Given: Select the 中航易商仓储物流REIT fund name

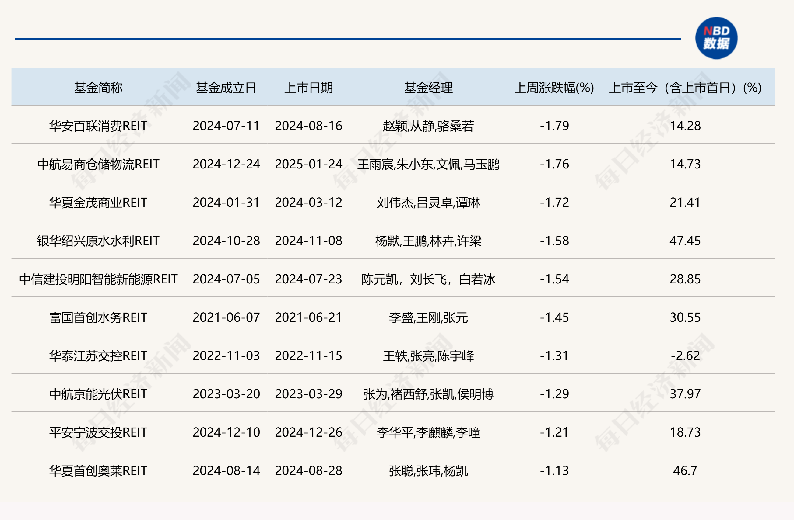Looking at the screenshot, I should click(98, 164).
